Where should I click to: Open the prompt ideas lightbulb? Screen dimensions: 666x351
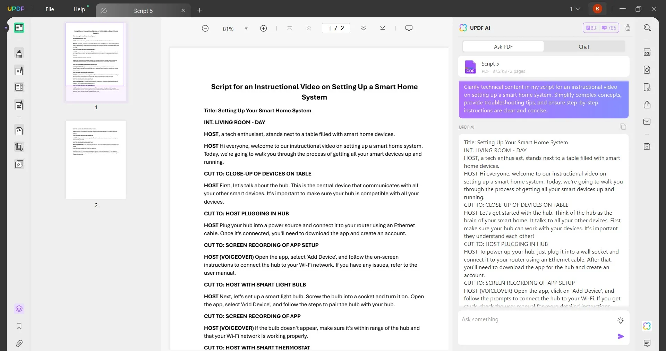[621, 320]
